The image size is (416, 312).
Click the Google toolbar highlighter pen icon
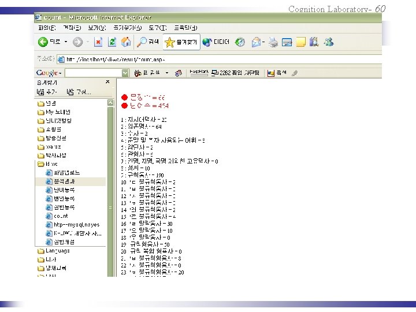pos(294,73)
